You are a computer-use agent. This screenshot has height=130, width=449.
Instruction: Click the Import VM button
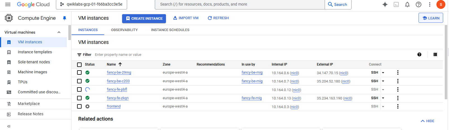click(186, 18)
